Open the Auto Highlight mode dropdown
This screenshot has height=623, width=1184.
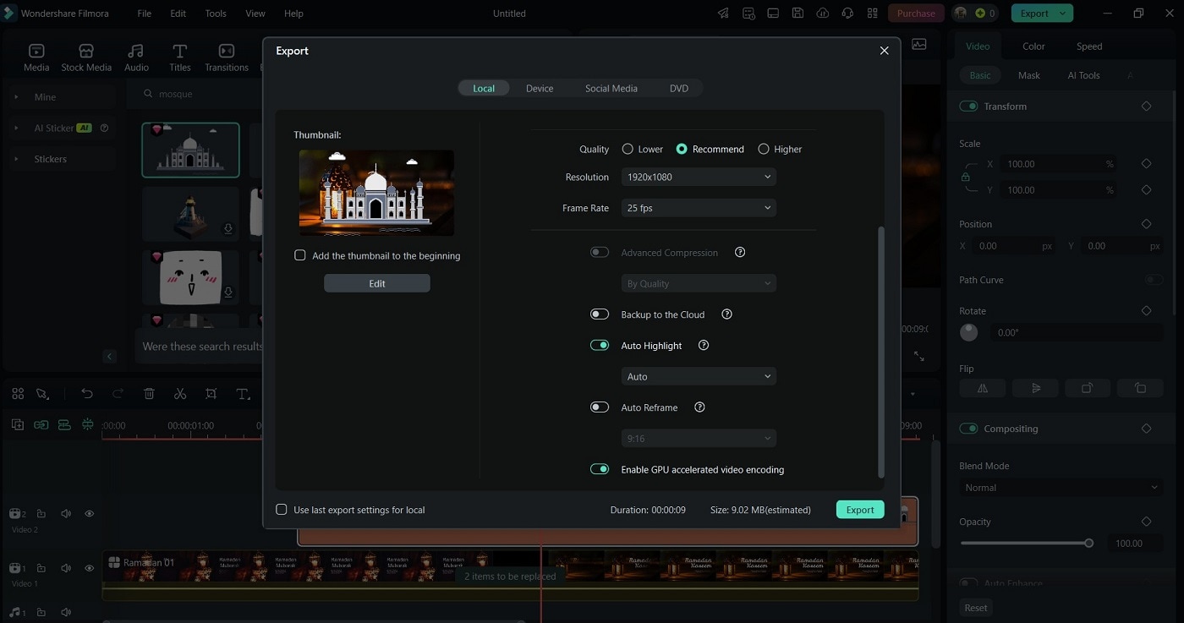click(x=699, y=376)
